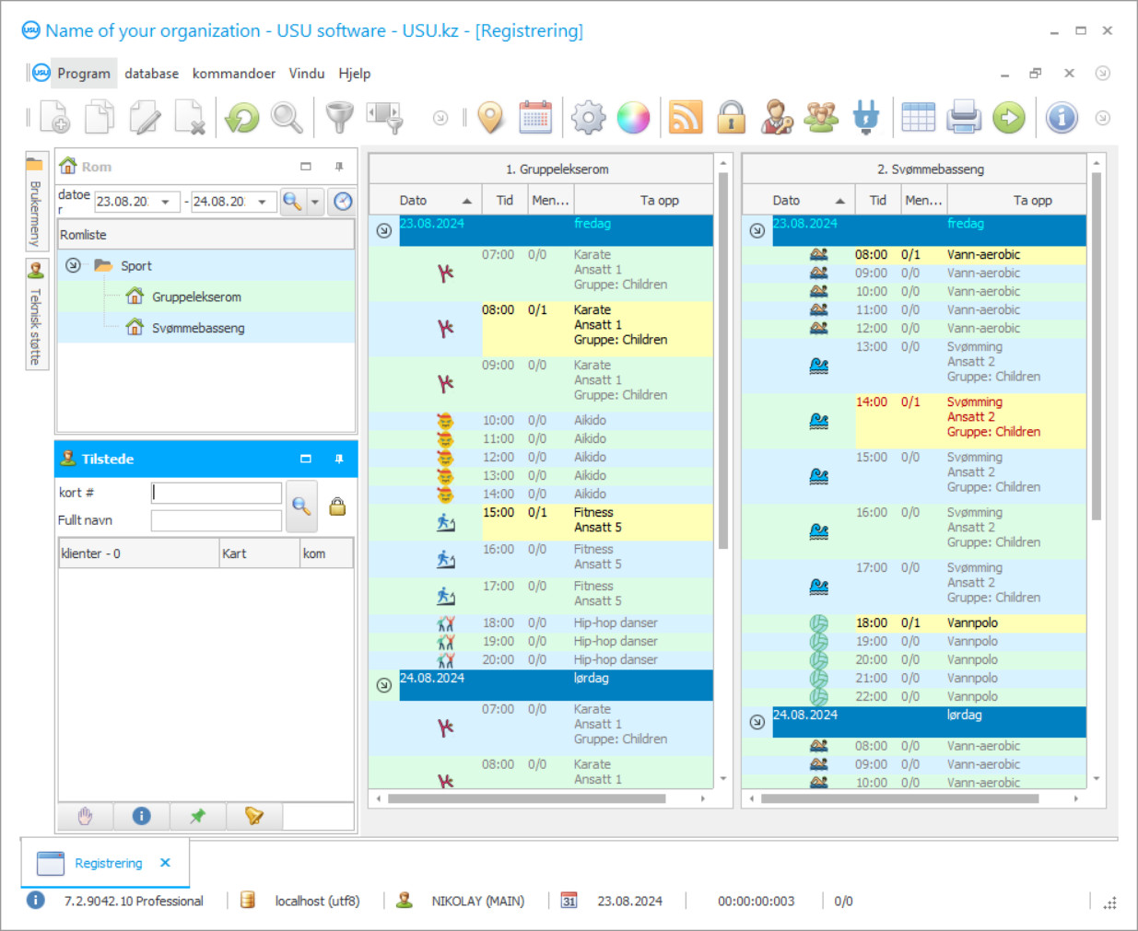
Task: Close the Registrering tab
Action: pyautogui.click(x=165, y=863)
